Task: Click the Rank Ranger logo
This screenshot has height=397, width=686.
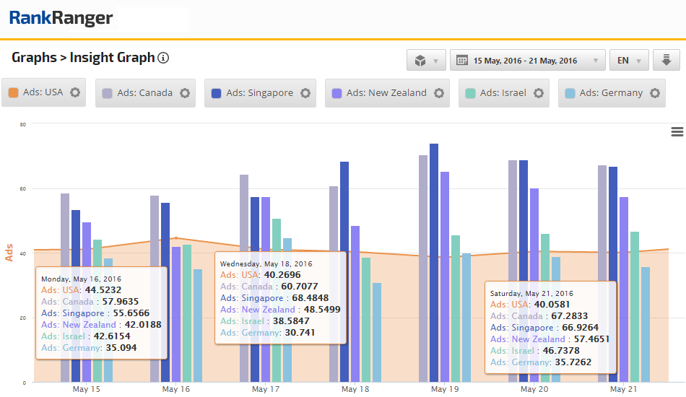Action: coord(61,19)
